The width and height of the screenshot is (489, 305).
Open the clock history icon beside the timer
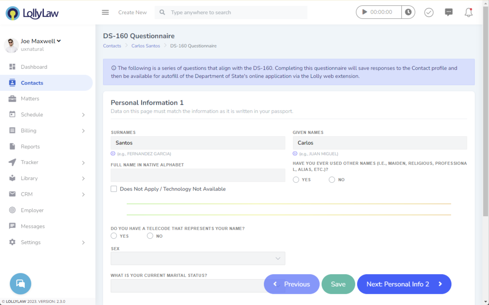tap(408, 12)
